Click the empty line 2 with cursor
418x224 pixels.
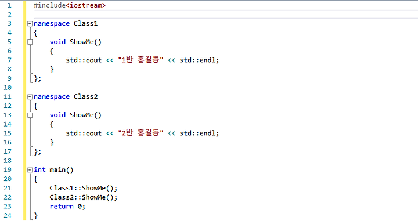[225, 15]
